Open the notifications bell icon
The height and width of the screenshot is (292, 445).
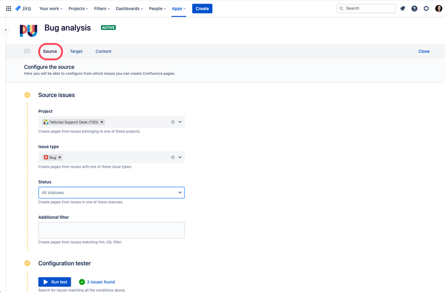coord(402,8)
